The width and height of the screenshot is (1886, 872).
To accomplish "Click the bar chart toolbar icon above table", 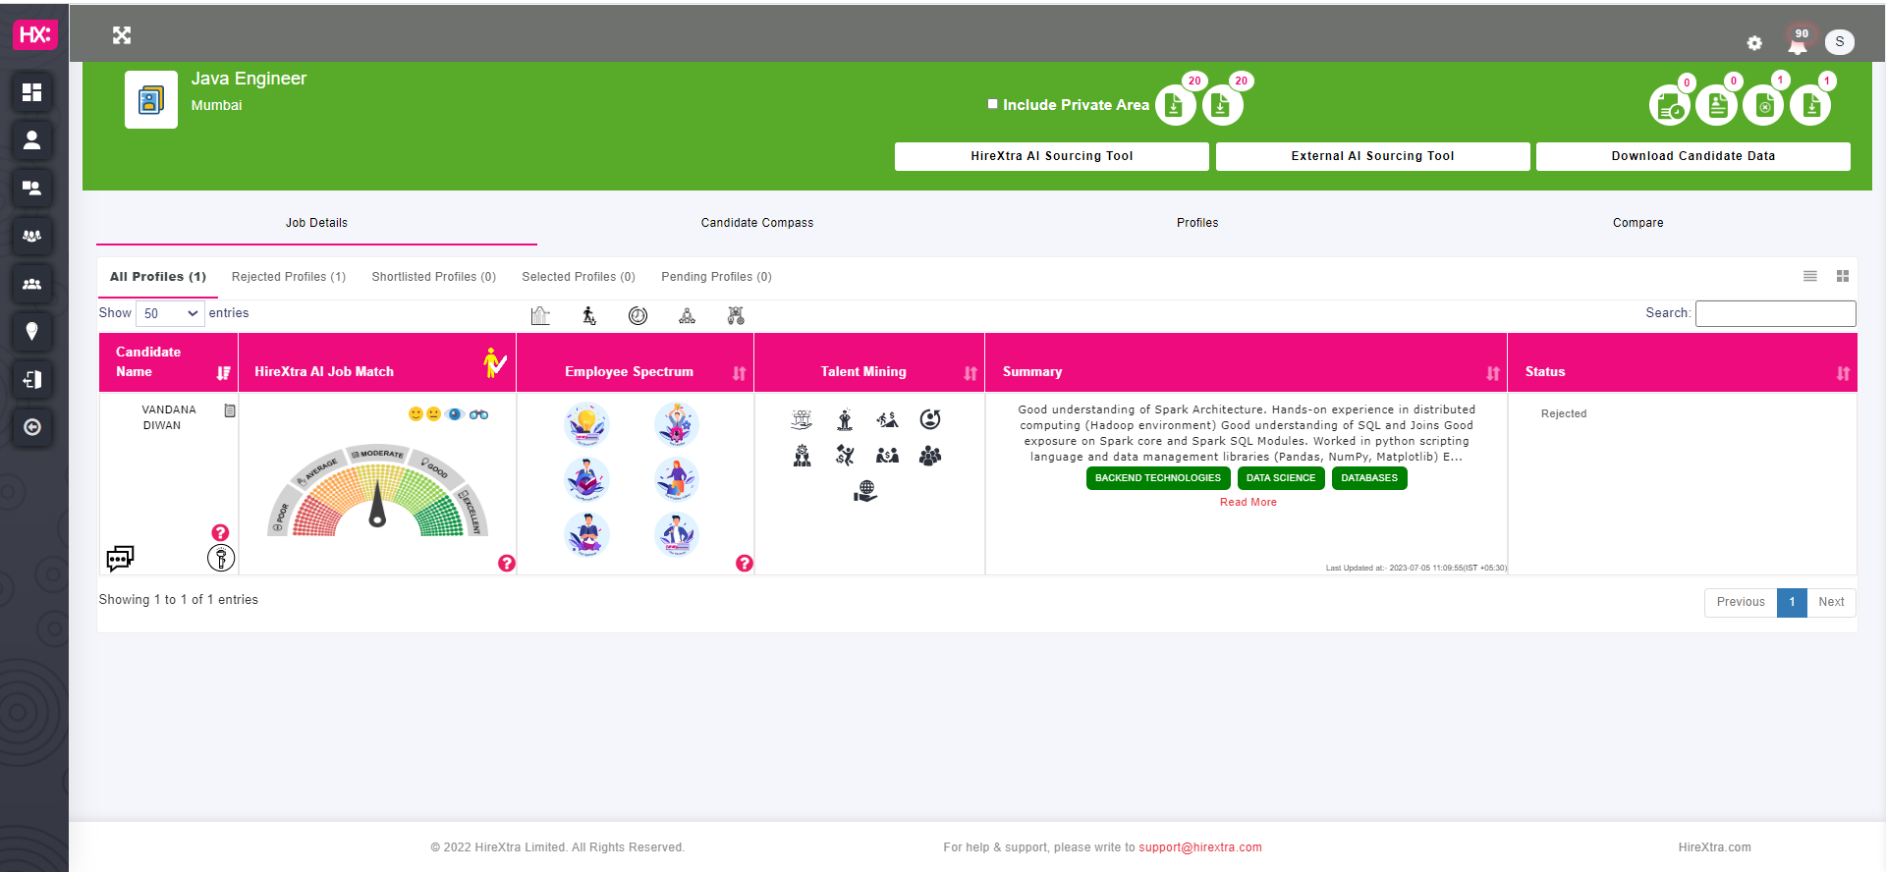I will pyautogui.click(x=540, y=315).
